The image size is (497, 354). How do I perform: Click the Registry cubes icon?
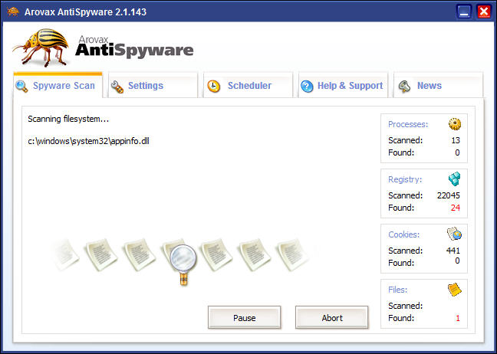click(455, 179)
